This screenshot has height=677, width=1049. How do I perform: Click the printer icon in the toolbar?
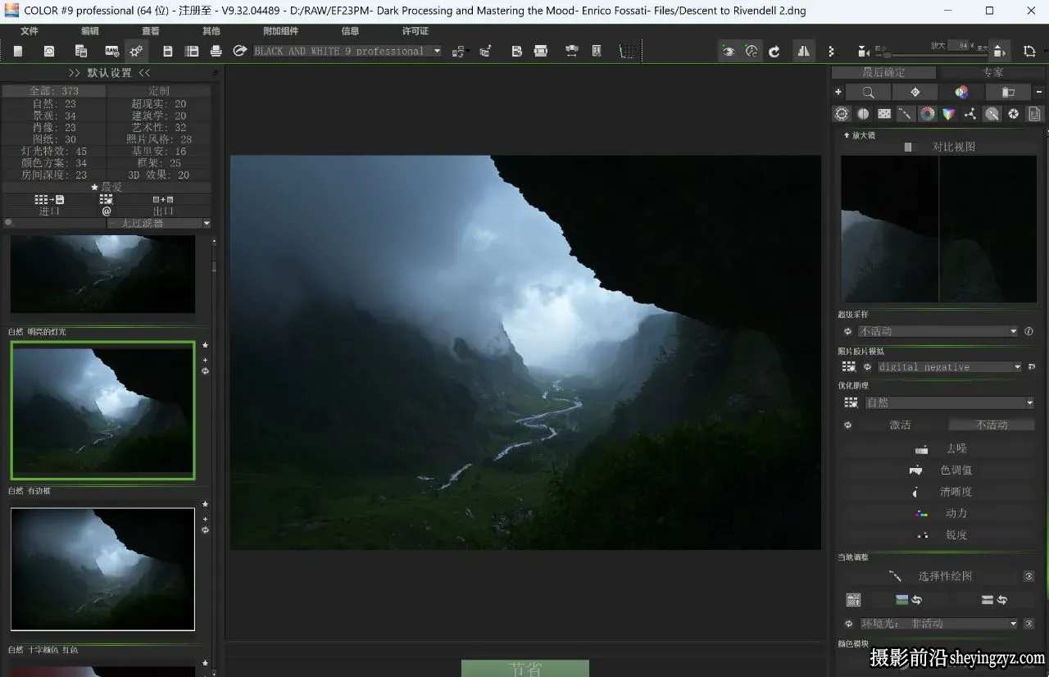point(216,51)
